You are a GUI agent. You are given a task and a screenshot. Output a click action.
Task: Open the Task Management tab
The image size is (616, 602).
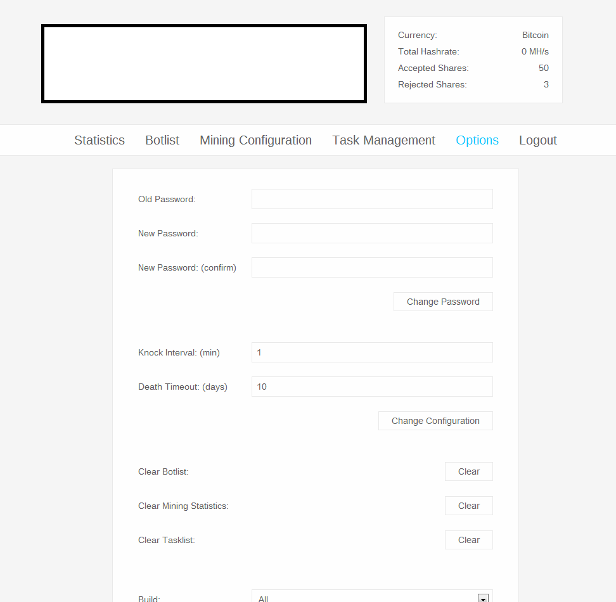(384, 140)
